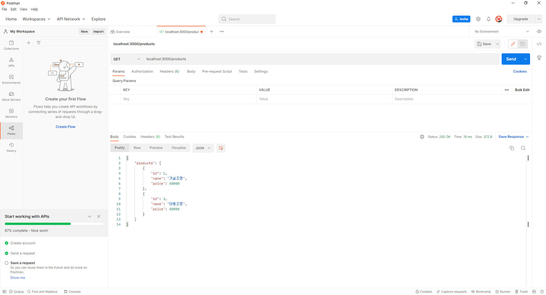
Task: Open the Mock Servers sidebar section
Action: [x=11, y=96]
